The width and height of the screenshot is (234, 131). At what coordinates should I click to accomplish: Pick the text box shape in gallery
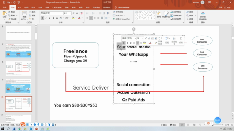137,12
